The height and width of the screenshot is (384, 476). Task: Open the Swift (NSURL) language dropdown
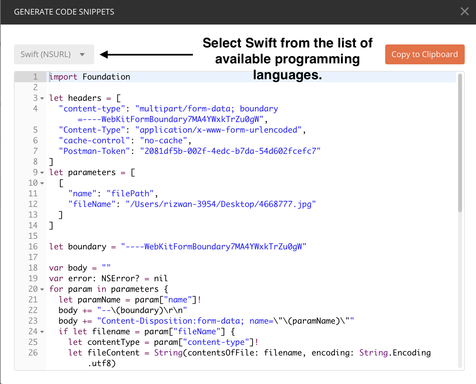54,54
